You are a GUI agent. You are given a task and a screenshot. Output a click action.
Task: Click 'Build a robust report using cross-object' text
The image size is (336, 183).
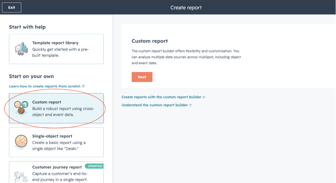(63, 112)
